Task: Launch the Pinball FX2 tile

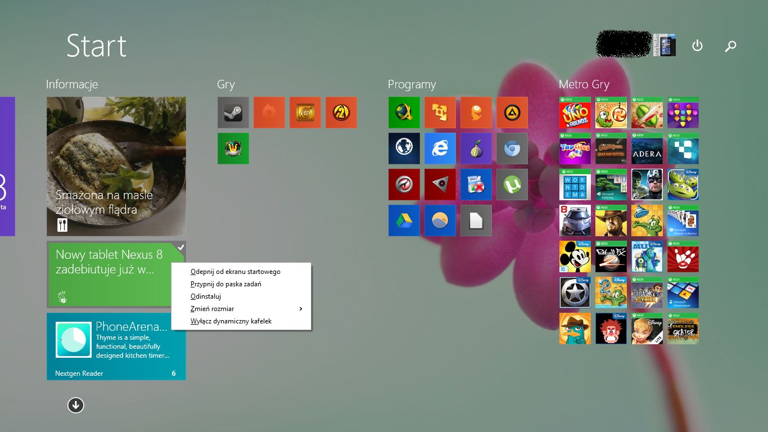Action: tap(611, 256)
